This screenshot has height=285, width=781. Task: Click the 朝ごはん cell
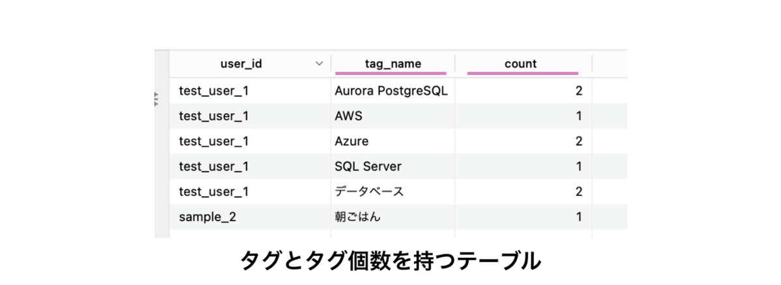coord(392,217)
